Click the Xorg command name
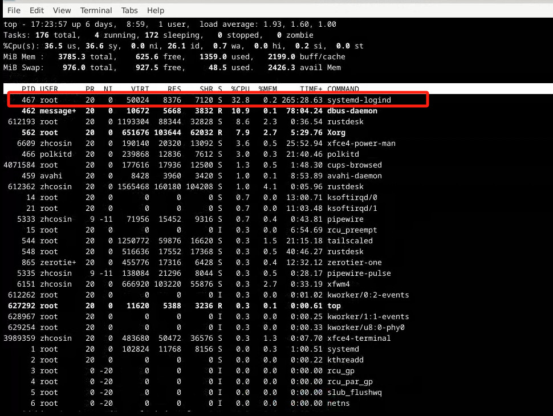553x416 pixels. [x=336, y=133]
